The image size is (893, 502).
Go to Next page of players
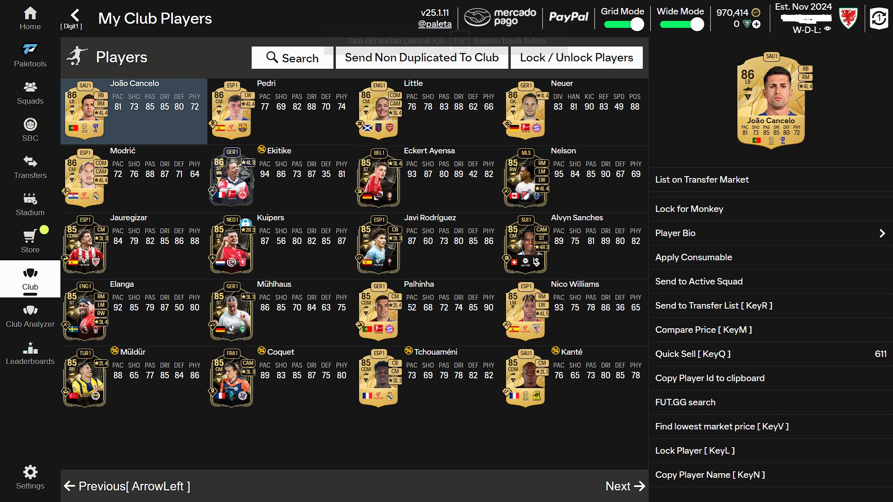click(x=625, y=486)
